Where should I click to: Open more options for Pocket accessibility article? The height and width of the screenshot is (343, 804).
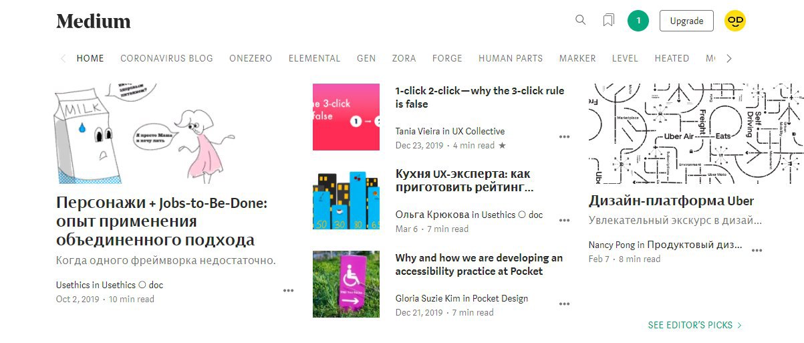[564, 304]
